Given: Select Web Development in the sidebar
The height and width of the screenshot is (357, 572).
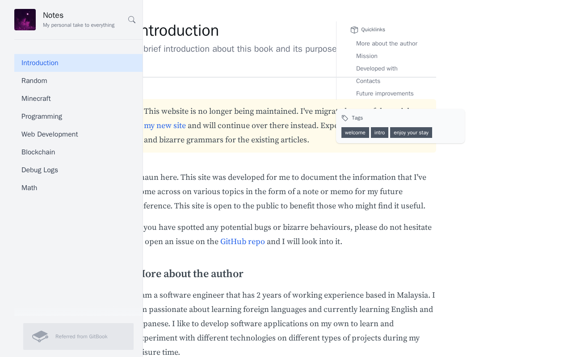Looking at the screenshot, I should [x=50, y=134].
